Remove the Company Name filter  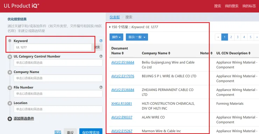[x=10, y=72]
